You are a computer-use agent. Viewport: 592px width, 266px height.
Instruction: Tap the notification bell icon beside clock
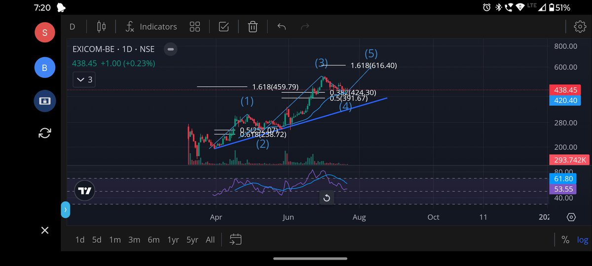coord(61,7)
